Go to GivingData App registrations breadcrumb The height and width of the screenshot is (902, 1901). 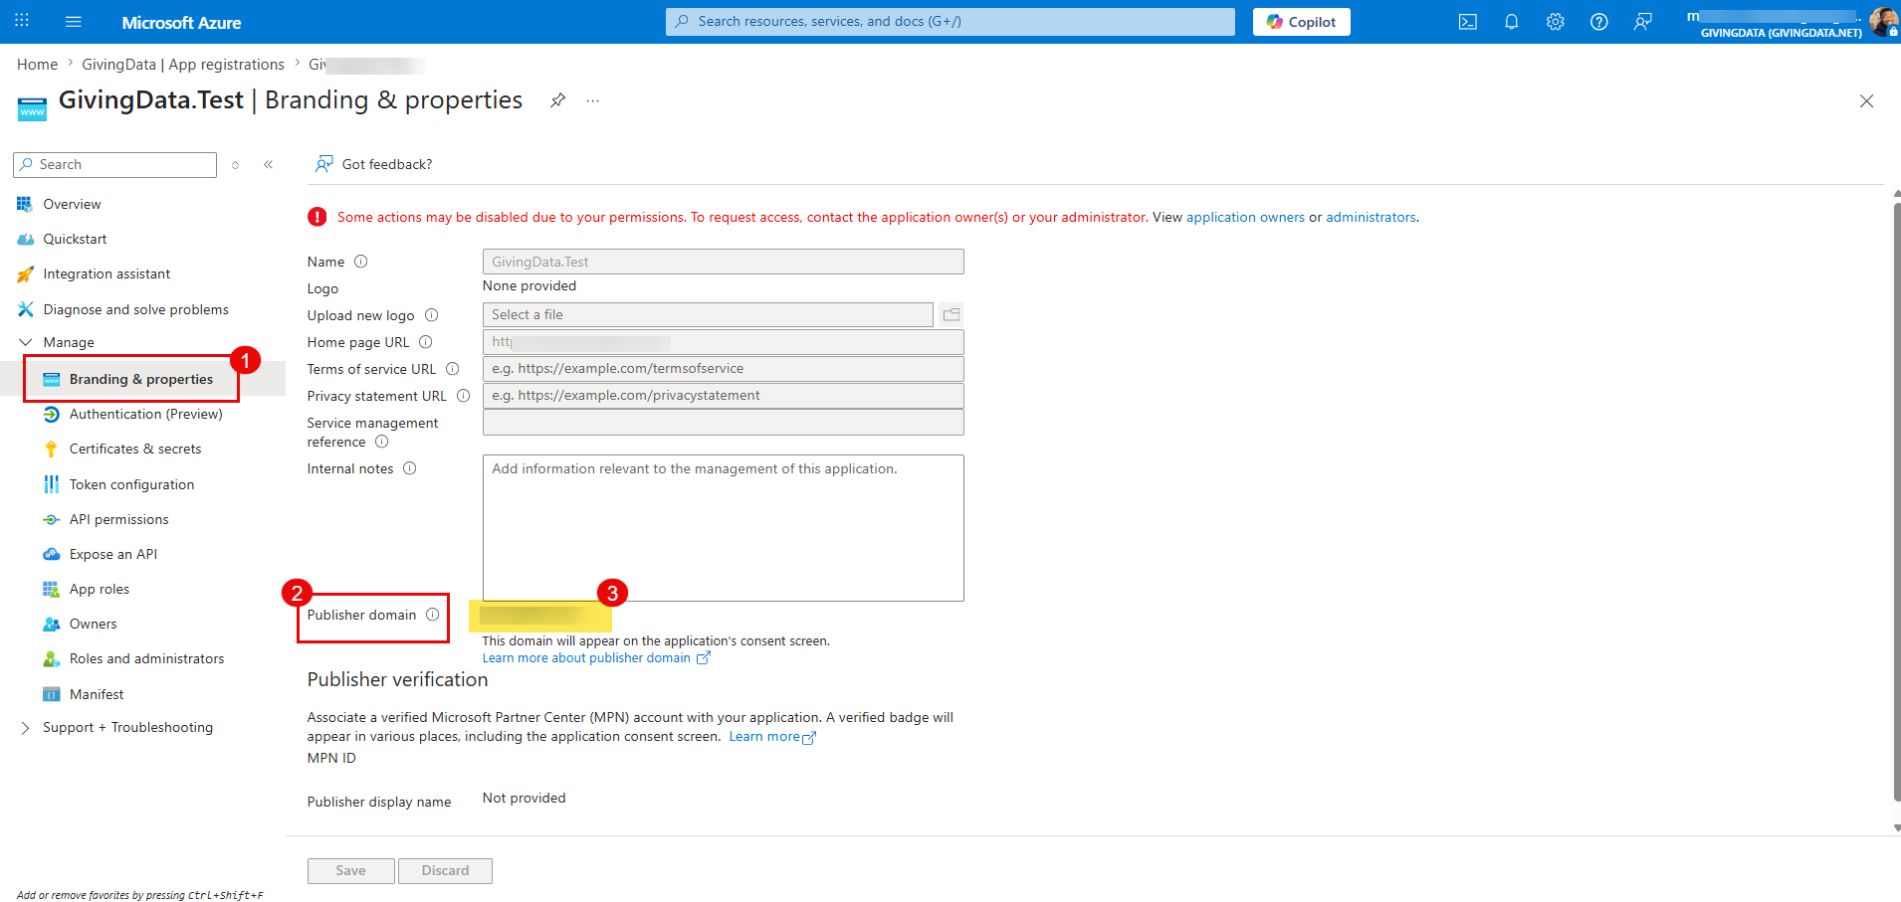coord(183,65)
